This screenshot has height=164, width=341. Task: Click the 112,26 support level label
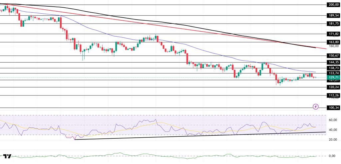[333, 95]
